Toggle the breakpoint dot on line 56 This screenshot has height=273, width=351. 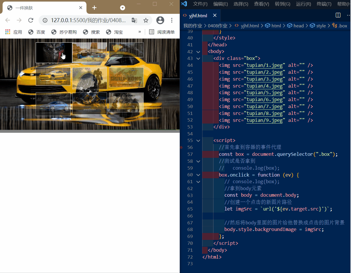click(x=181, y=147)
